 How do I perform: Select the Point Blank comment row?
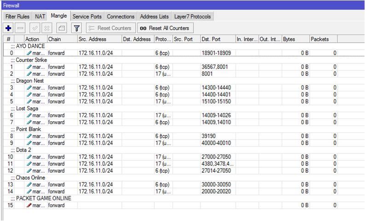point(184,129)
